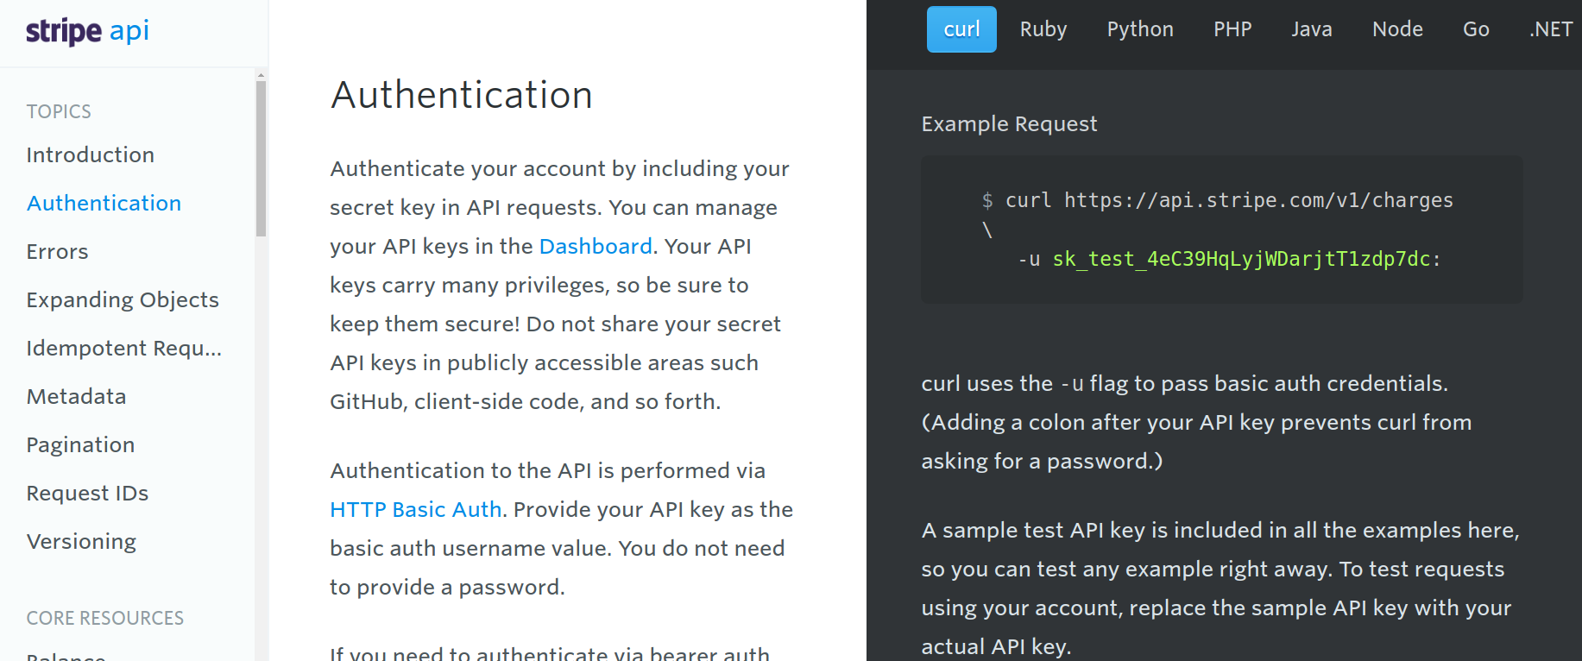The width and height of the screenshot is (1582, 661).
Task: Open the Pagination topic
Action: [x=81, y=445]
